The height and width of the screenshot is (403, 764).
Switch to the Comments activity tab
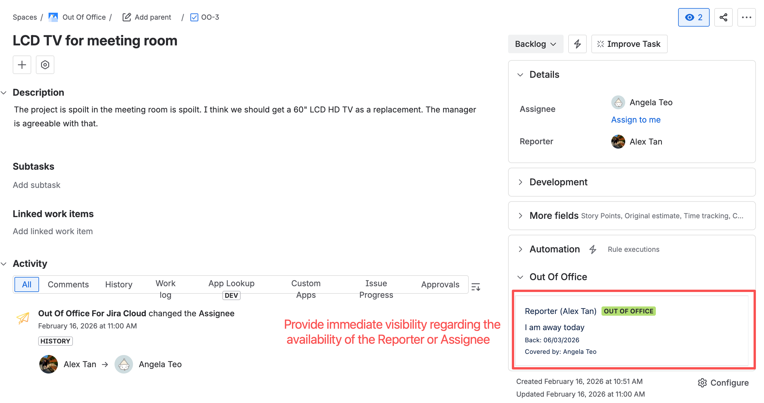coord(68,284)
